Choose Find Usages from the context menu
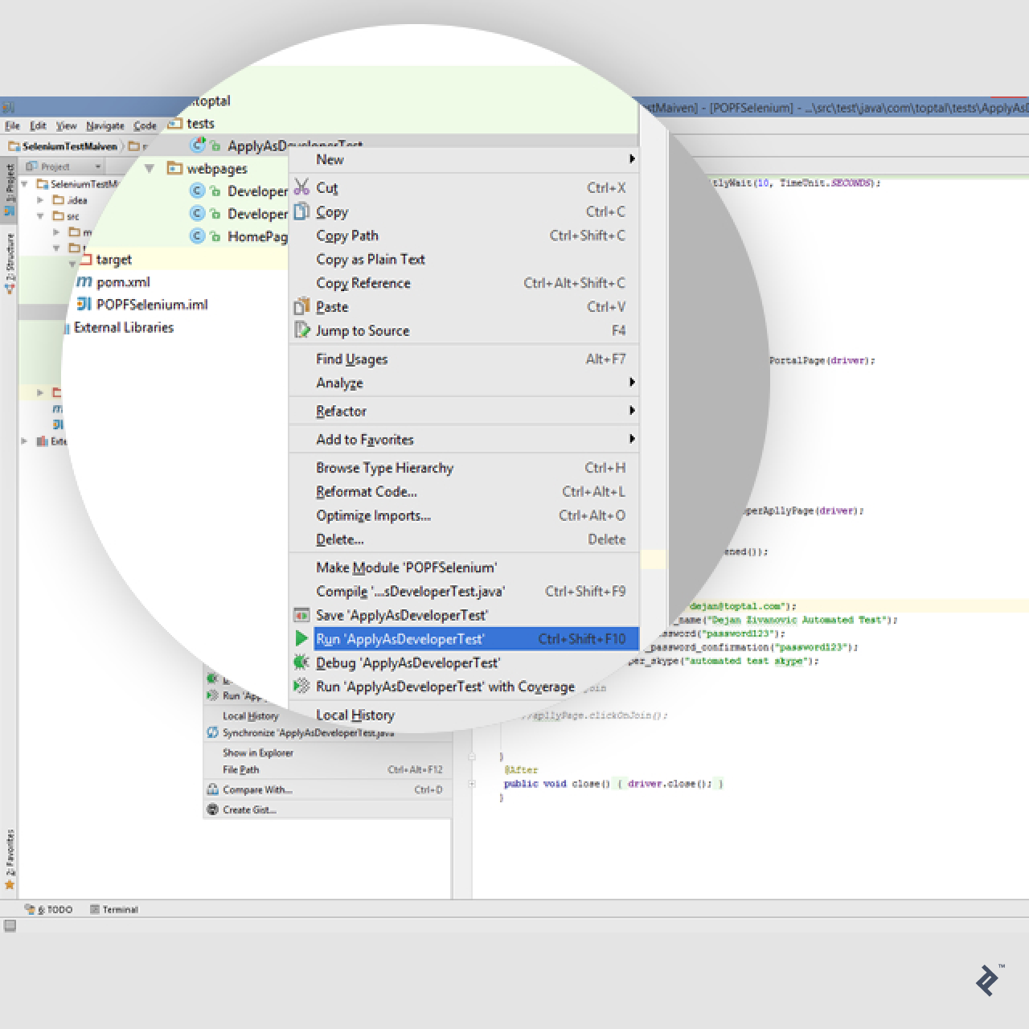1029x1029 pixels. pyautogui.click(x=352, y=359)
